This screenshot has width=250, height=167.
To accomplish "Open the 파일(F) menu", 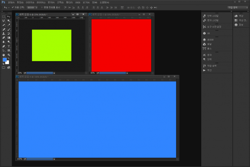I will point(11,2).
